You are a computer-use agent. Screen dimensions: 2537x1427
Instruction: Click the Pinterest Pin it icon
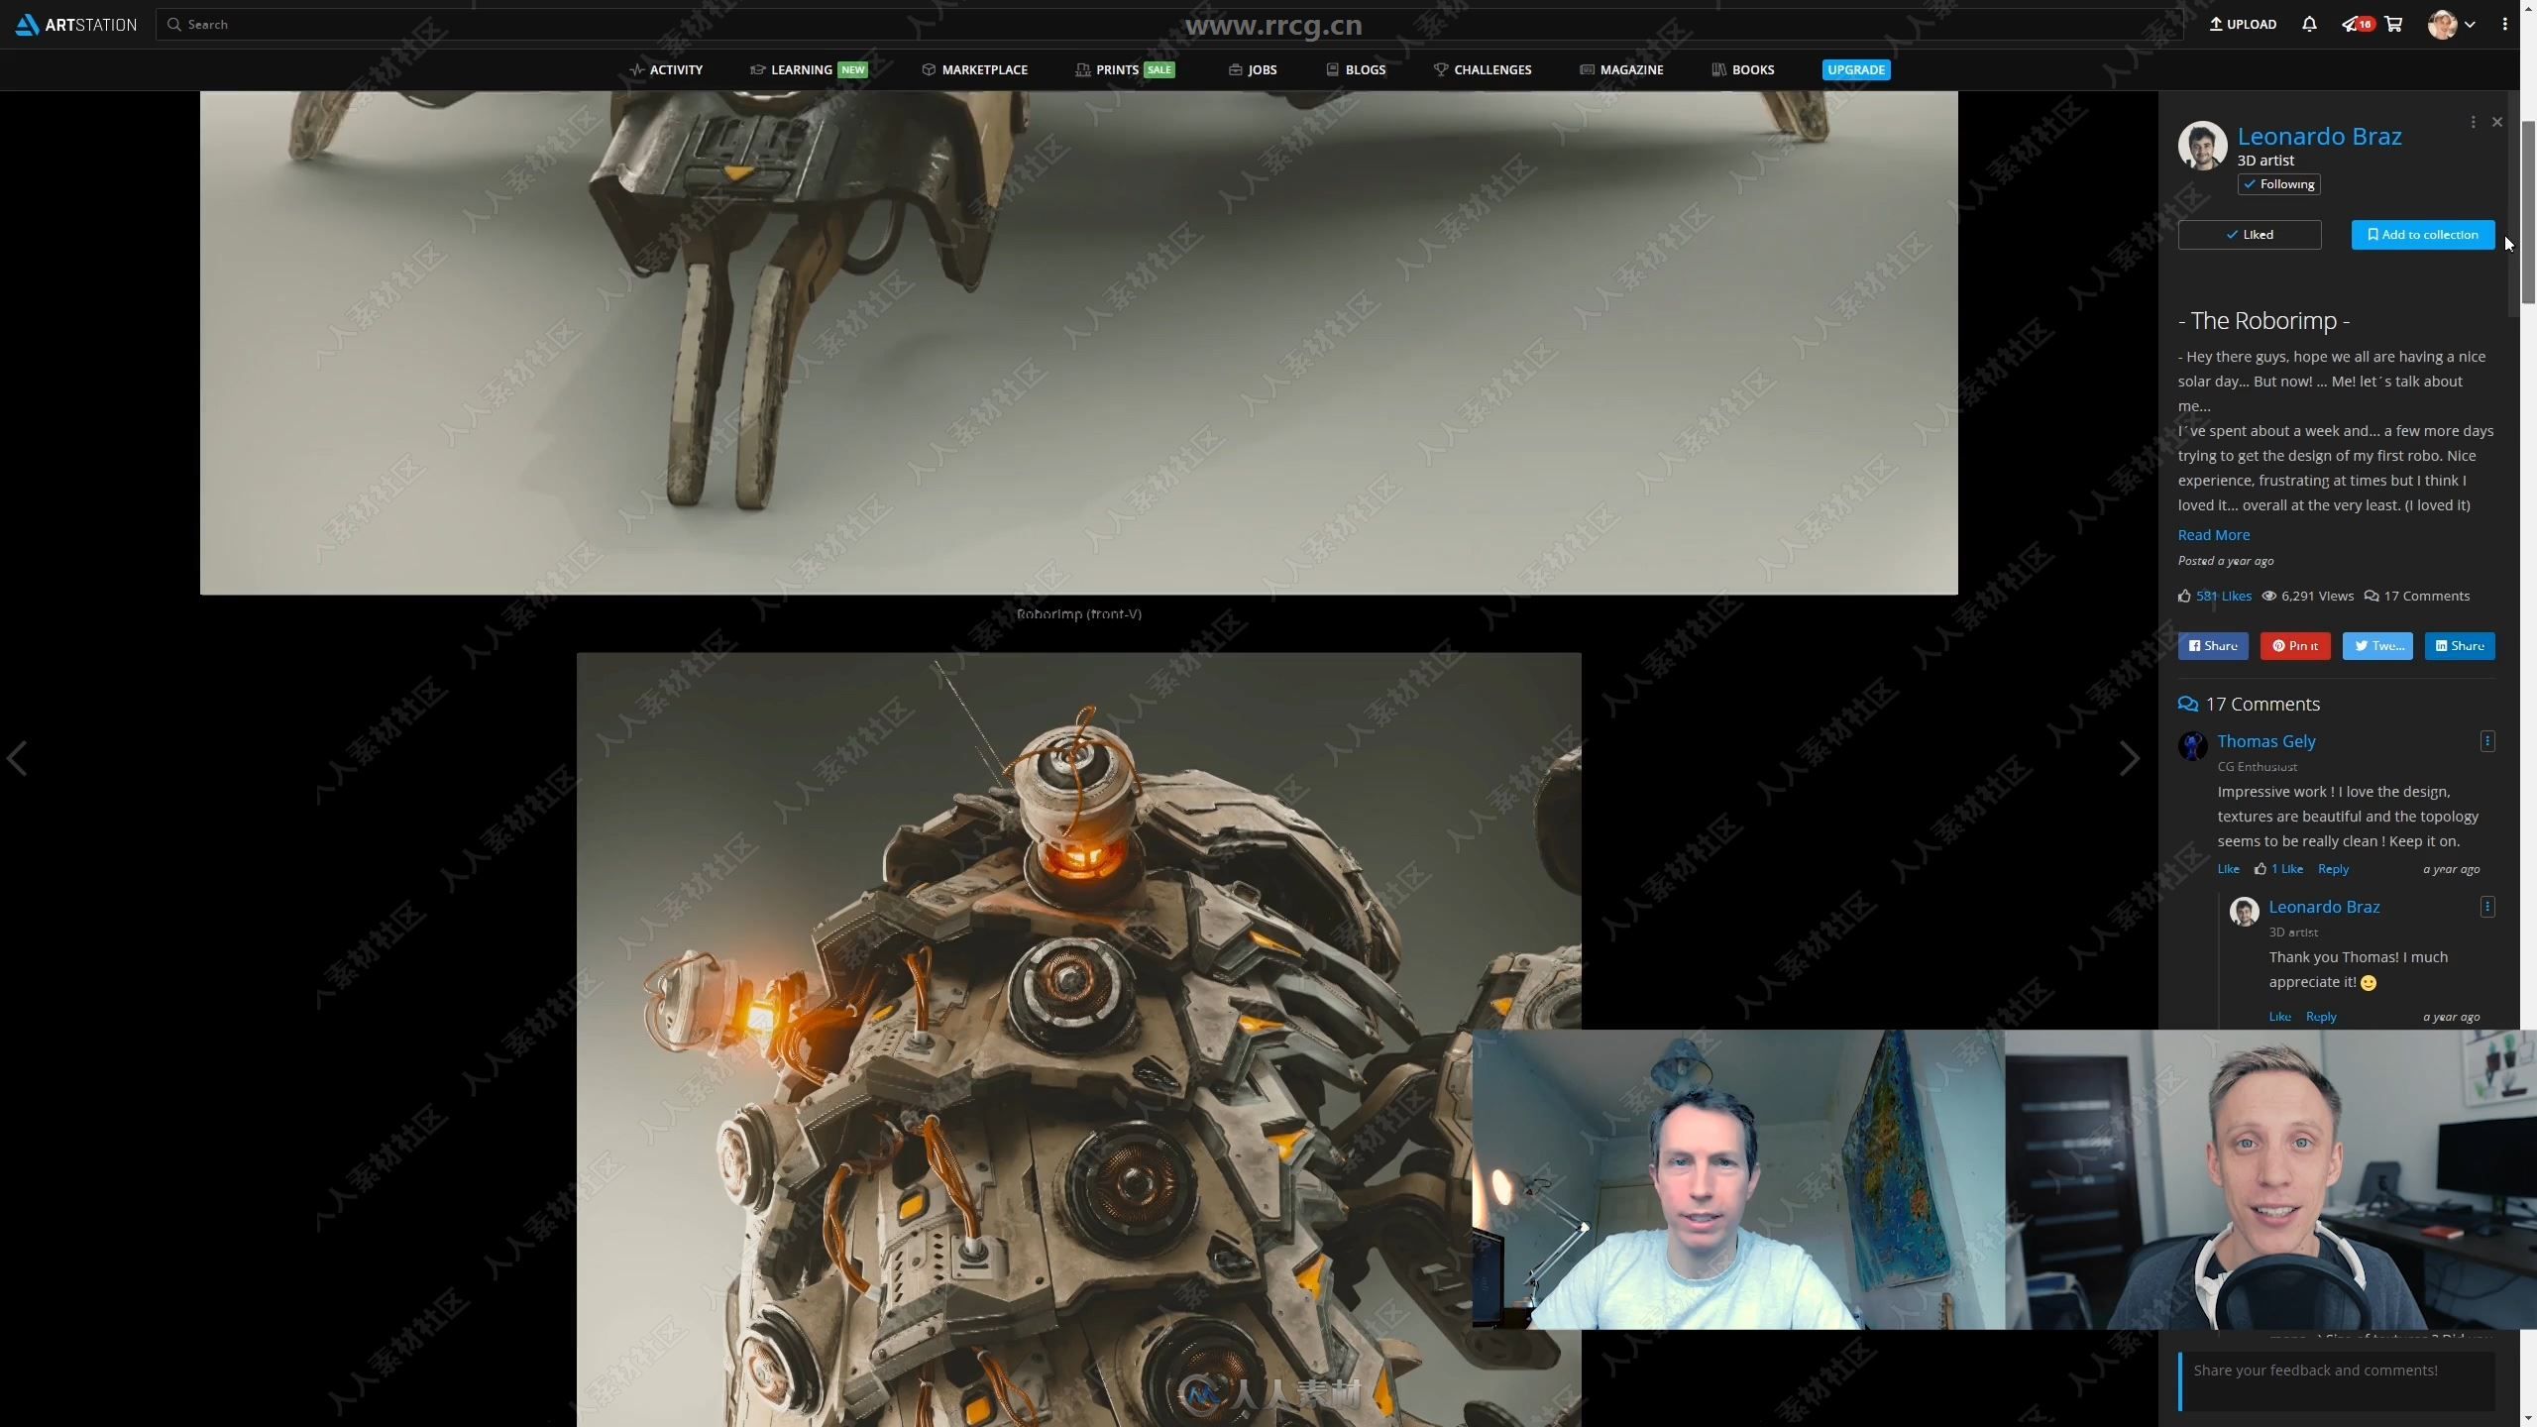[x=2295, y=646]
